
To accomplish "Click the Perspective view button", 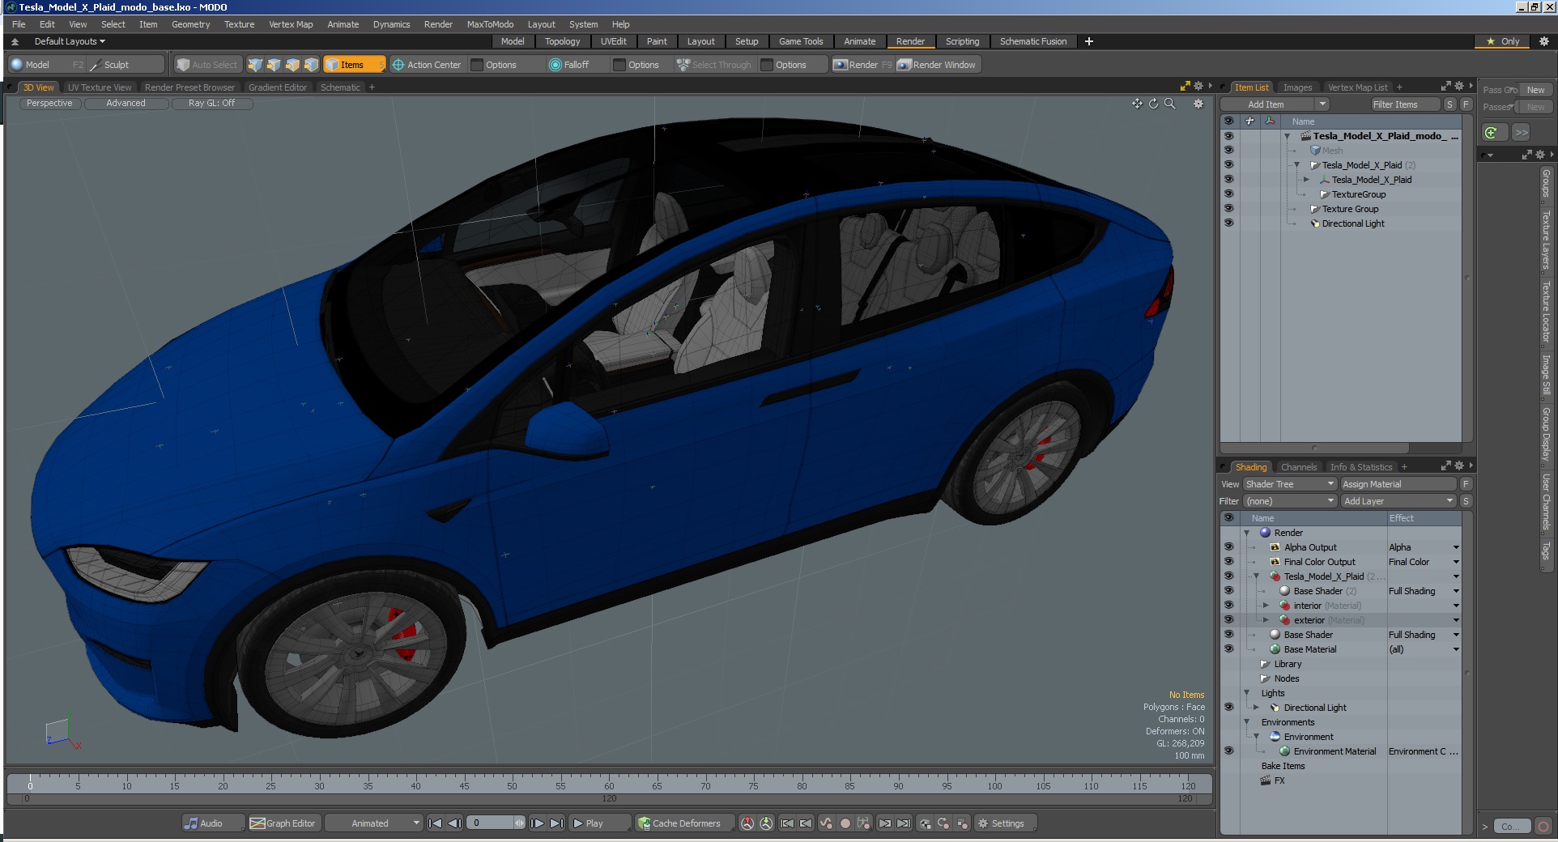I will coord(49,103).
